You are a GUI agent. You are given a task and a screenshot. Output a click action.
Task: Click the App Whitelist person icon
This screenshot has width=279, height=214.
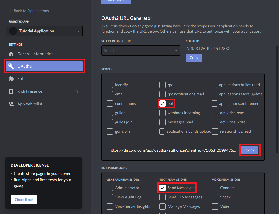11,104
